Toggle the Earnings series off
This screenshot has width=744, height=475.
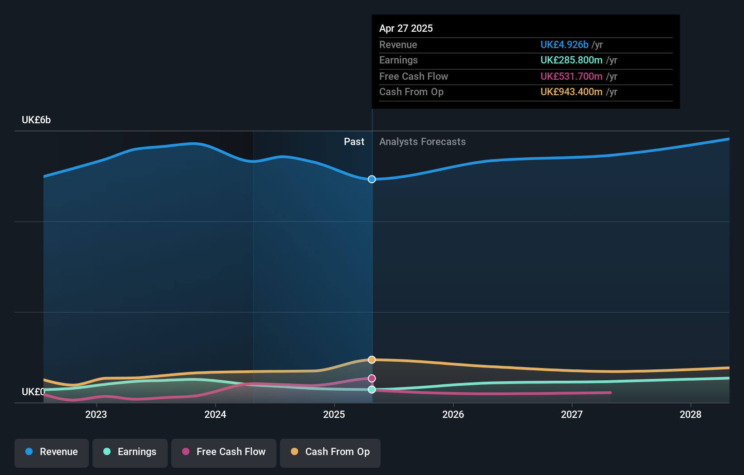click(130, 452)
